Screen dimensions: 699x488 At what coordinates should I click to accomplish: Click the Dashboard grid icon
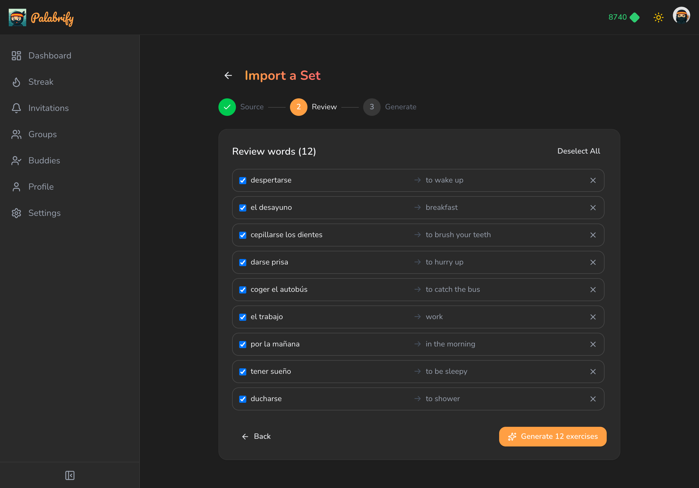click(16, 56)
